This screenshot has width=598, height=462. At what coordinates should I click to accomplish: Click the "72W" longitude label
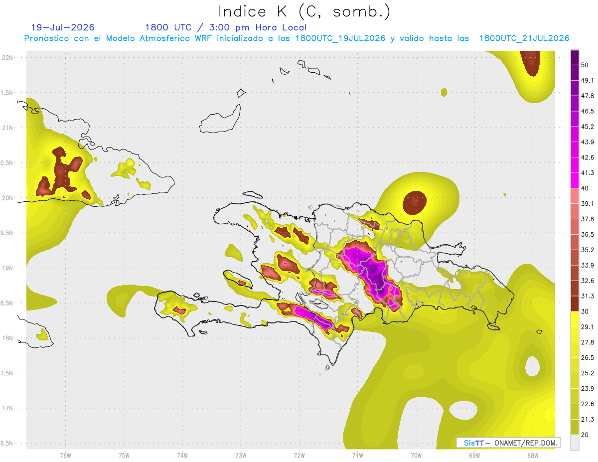point(299,456)
